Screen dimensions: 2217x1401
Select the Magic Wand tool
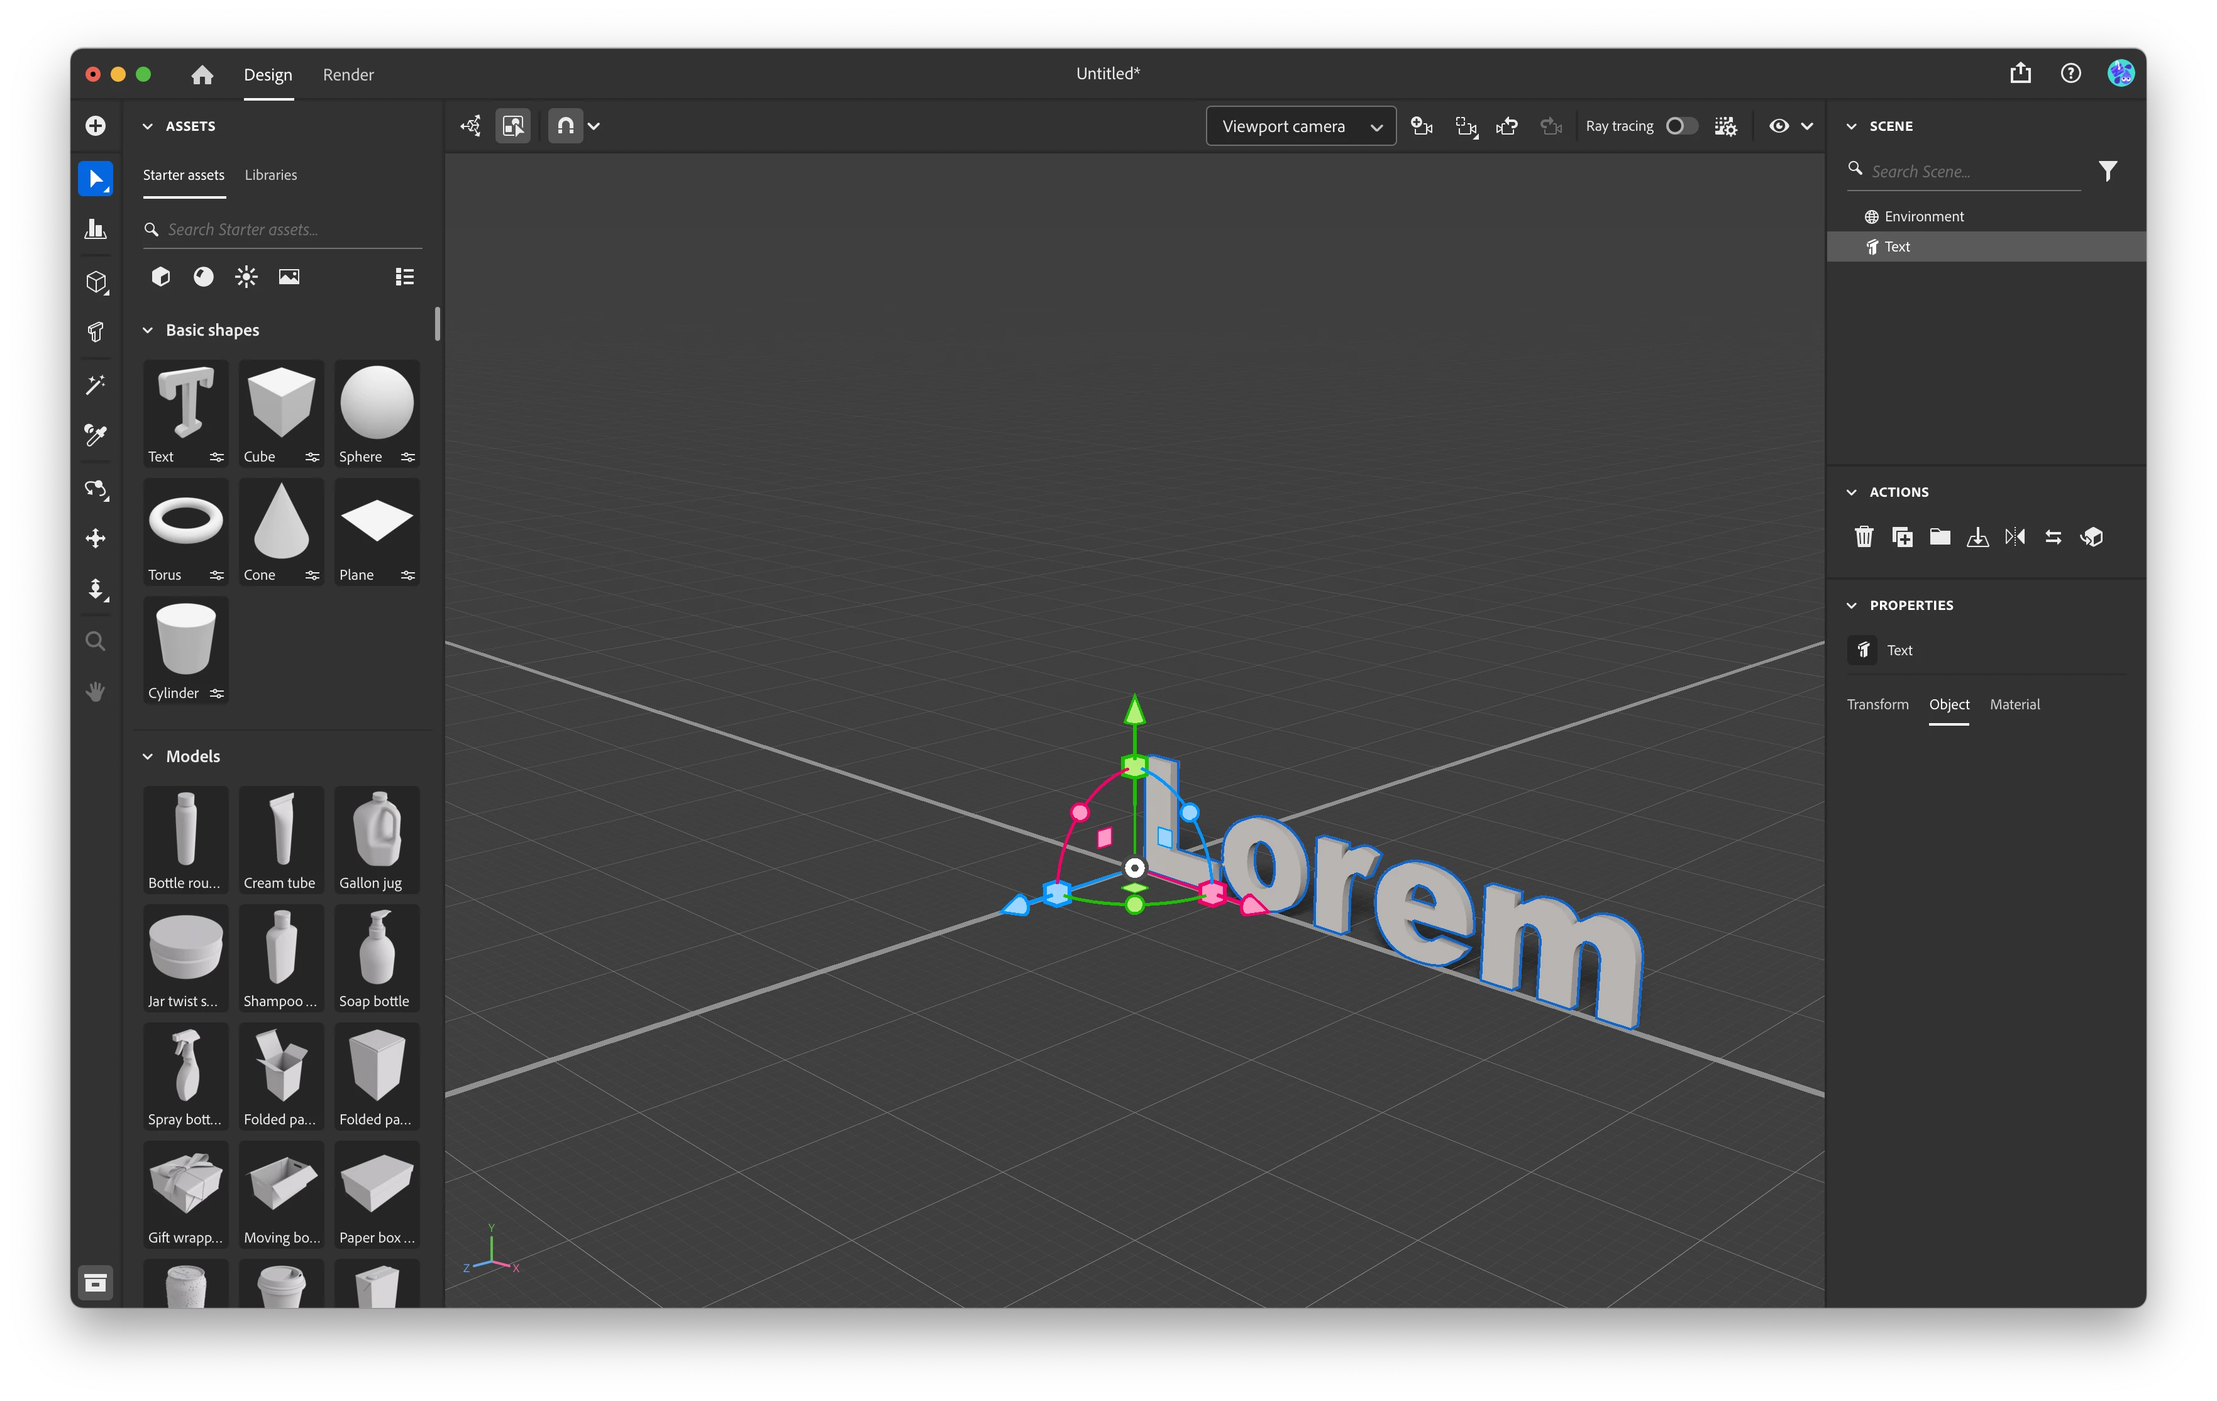click(x=95, y=385)
